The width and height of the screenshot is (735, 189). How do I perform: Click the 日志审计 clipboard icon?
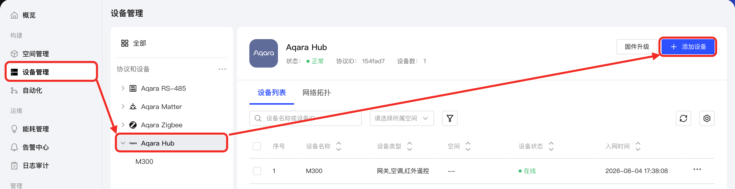click(x=14, y=165)
